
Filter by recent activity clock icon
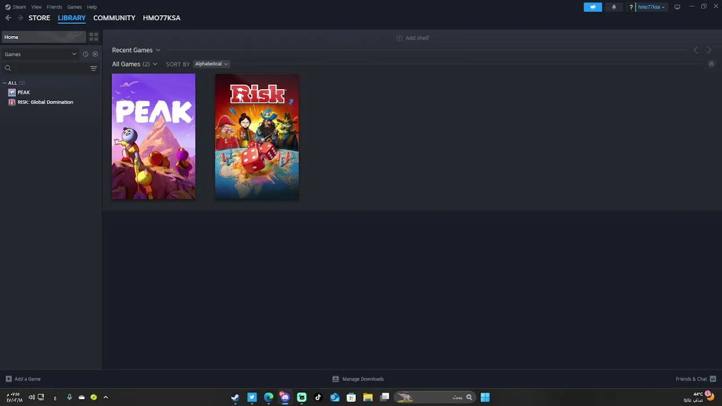click(x=86, y=54)
